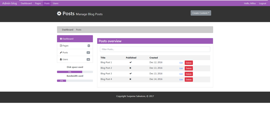
Task: Click the document icon next to Pages
Action: [x=61, y=46]
